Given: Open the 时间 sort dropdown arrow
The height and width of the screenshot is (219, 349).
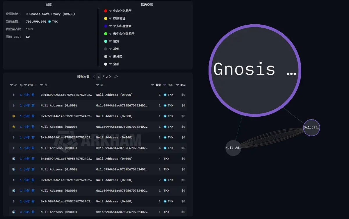Looking at the screenshot, I should click(x=36, y=85).
